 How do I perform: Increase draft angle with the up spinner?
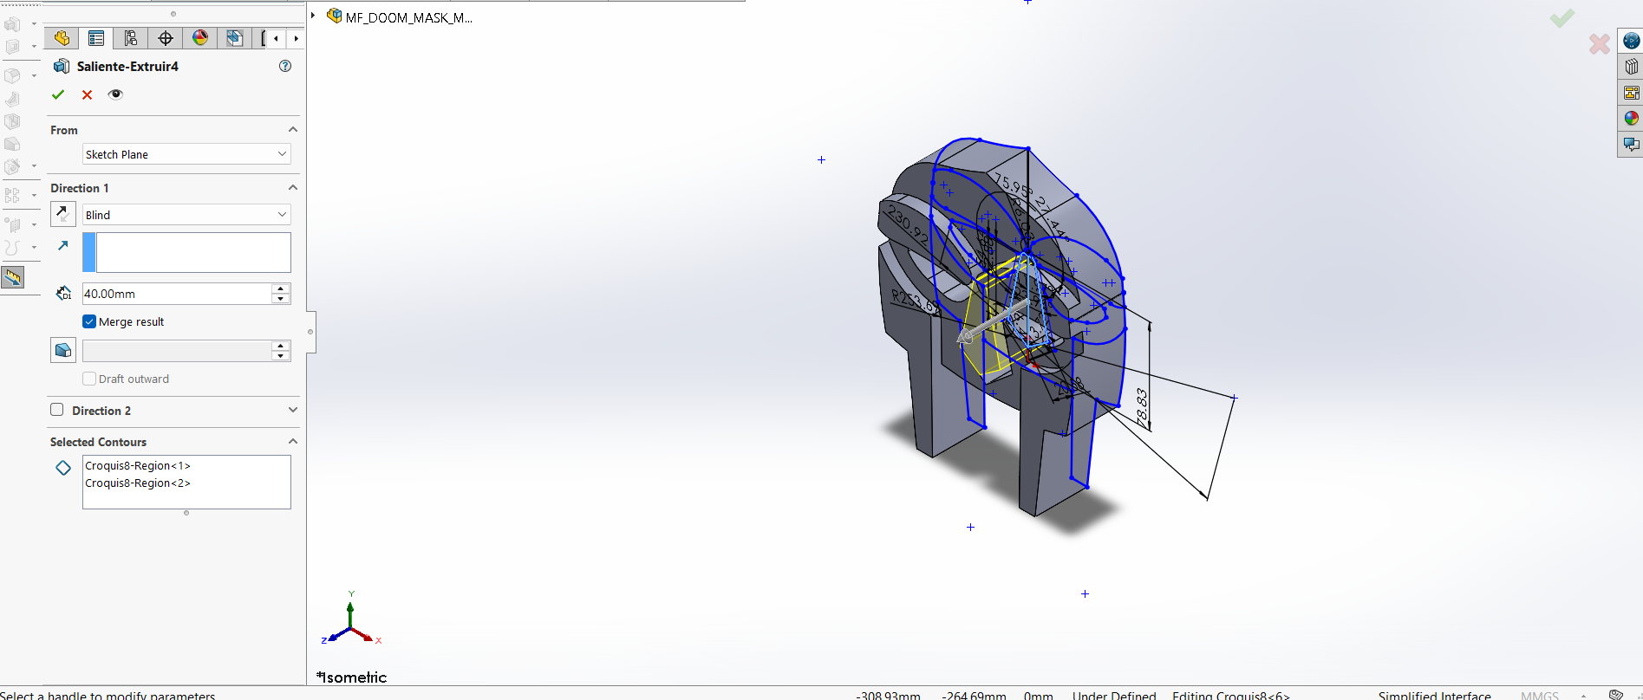[x=280, y=346]
